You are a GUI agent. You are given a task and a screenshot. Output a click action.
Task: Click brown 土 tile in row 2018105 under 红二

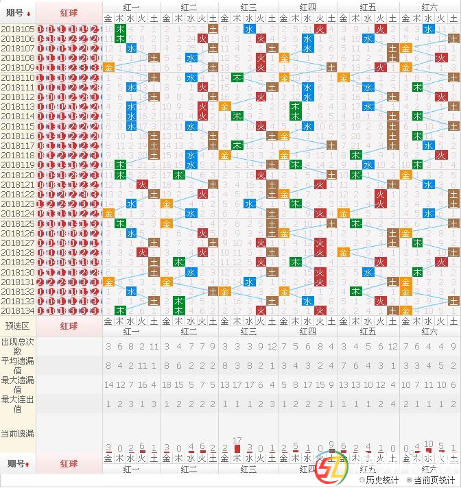coord(213,29)
